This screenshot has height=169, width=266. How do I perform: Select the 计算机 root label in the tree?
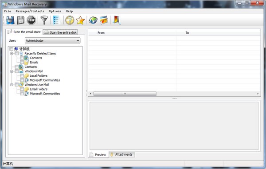point(24,49)
